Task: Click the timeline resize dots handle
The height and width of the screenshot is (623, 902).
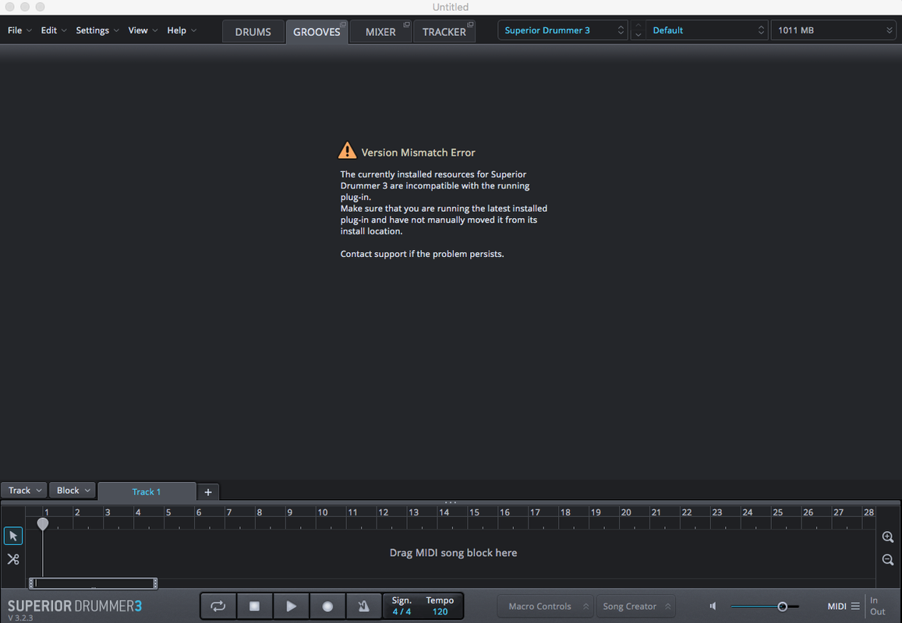Action: 451,502
